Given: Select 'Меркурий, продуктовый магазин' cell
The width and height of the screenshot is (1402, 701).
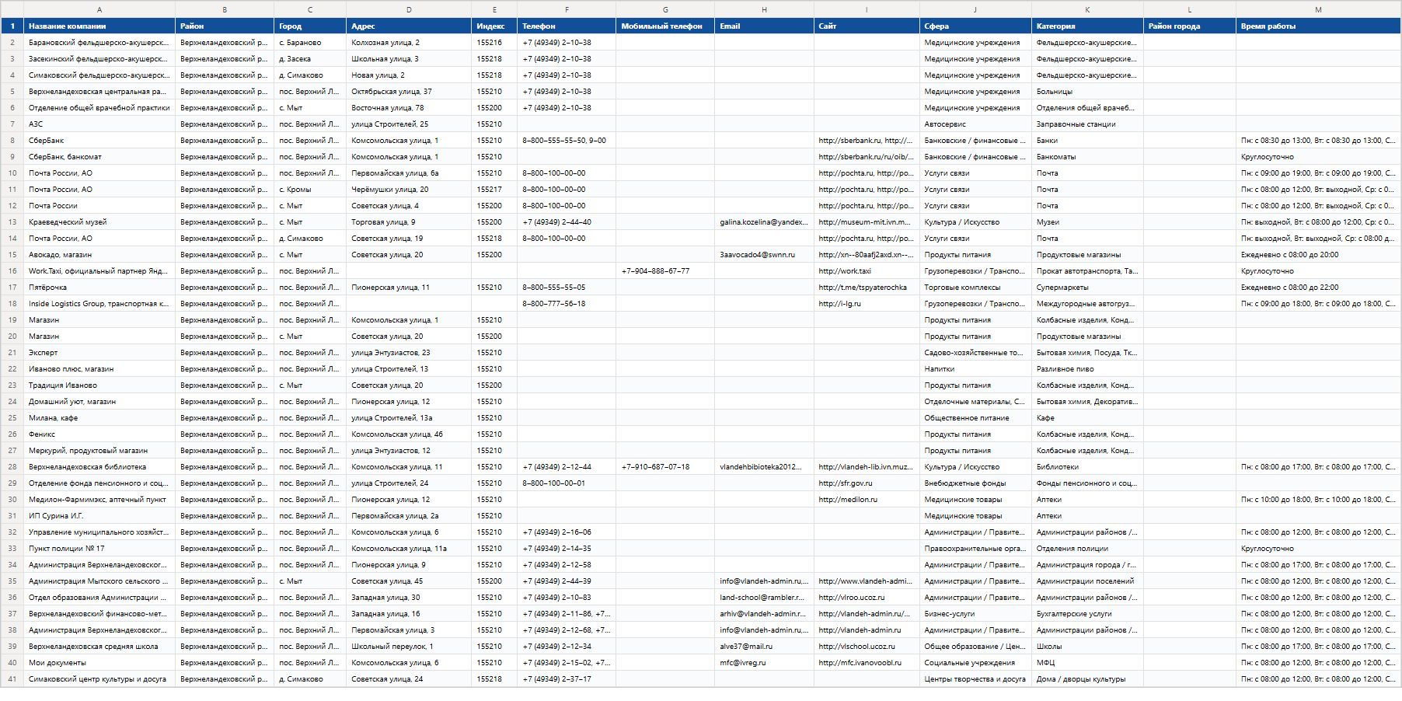Looking at the screenshot, I should 99,450.
